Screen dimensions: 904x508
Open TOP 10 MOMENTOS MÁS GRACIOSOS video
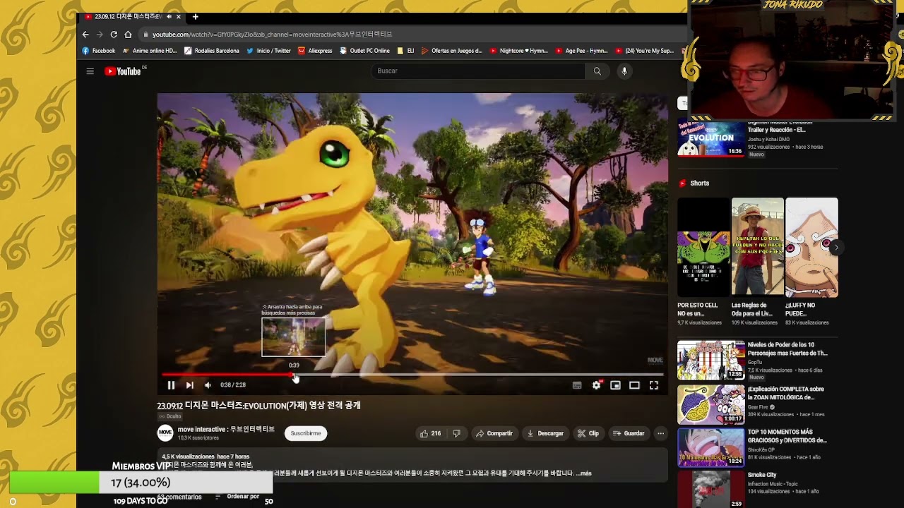click(710, 448)
